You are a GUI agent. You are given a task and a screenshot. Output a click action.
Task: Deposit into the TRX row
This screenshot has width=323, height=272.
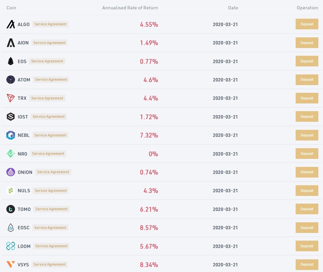(x=307, y=98)
